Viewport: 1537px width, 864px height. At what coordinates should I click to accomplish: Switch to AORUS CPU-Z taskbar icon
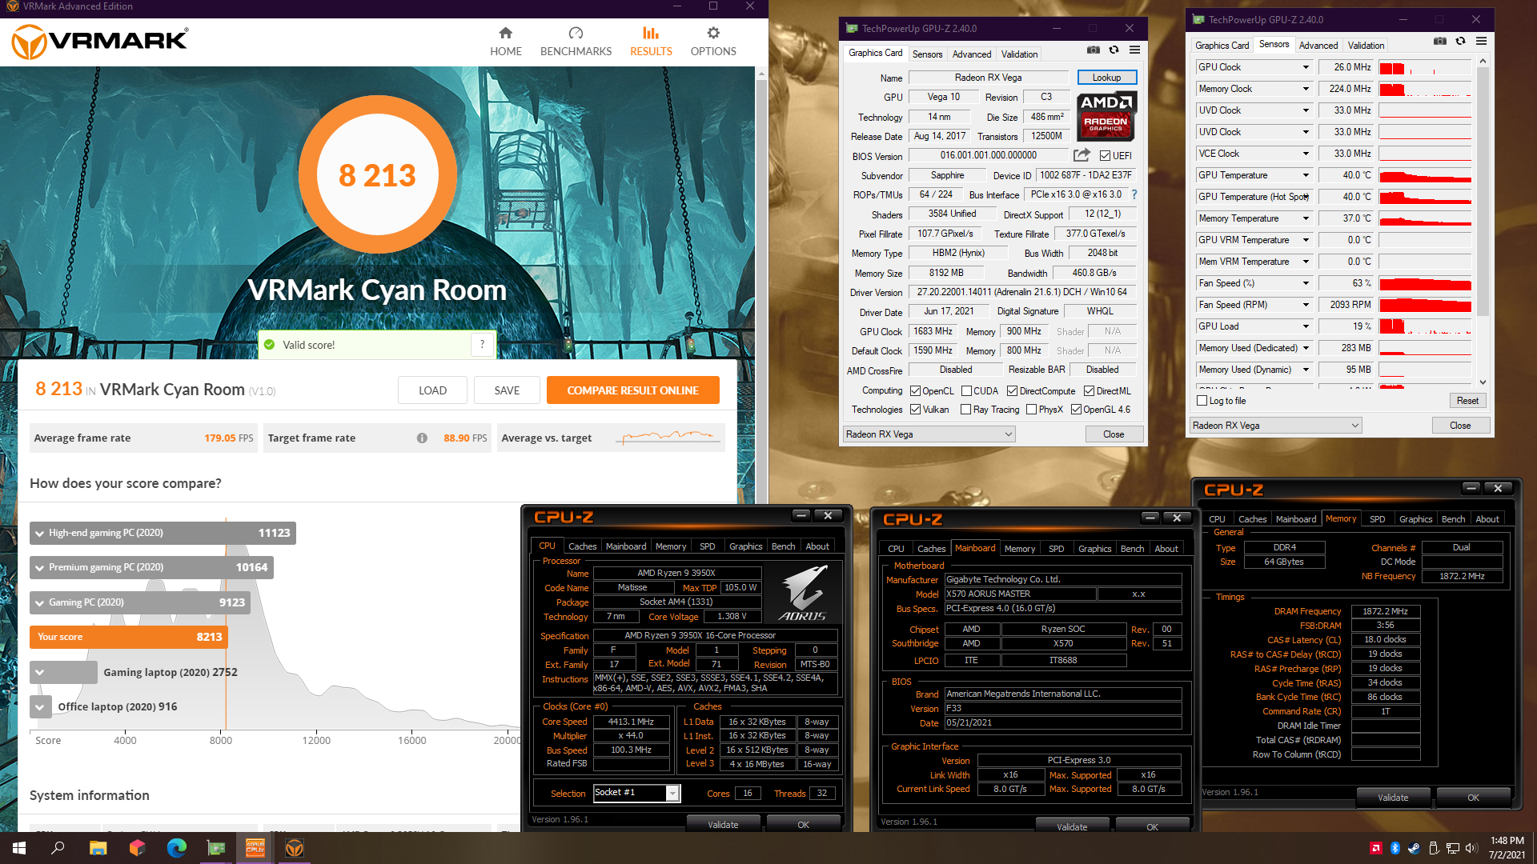click(255, 848)
